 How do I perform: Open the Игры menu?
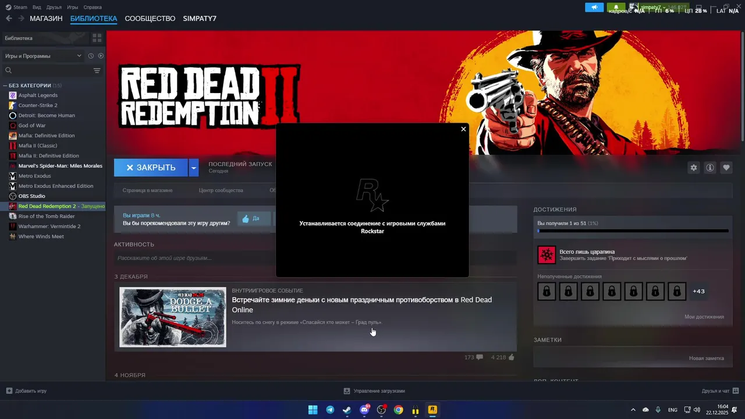(73, 7)
